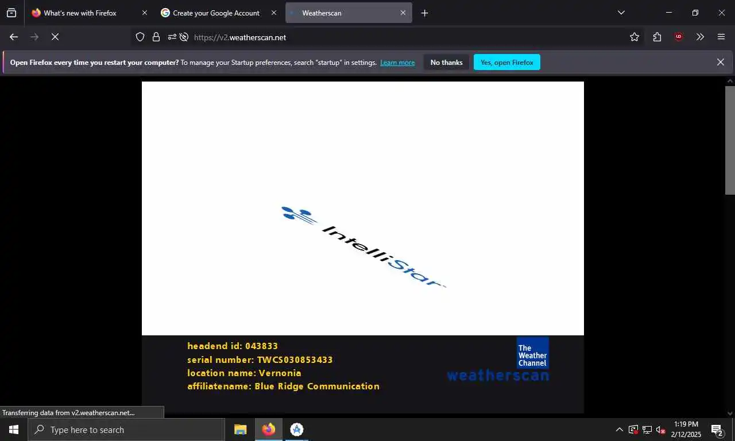The height and width of the screenshot is (441, 735).
Task: Click the No thanks button
Action: tap(446, 63)
